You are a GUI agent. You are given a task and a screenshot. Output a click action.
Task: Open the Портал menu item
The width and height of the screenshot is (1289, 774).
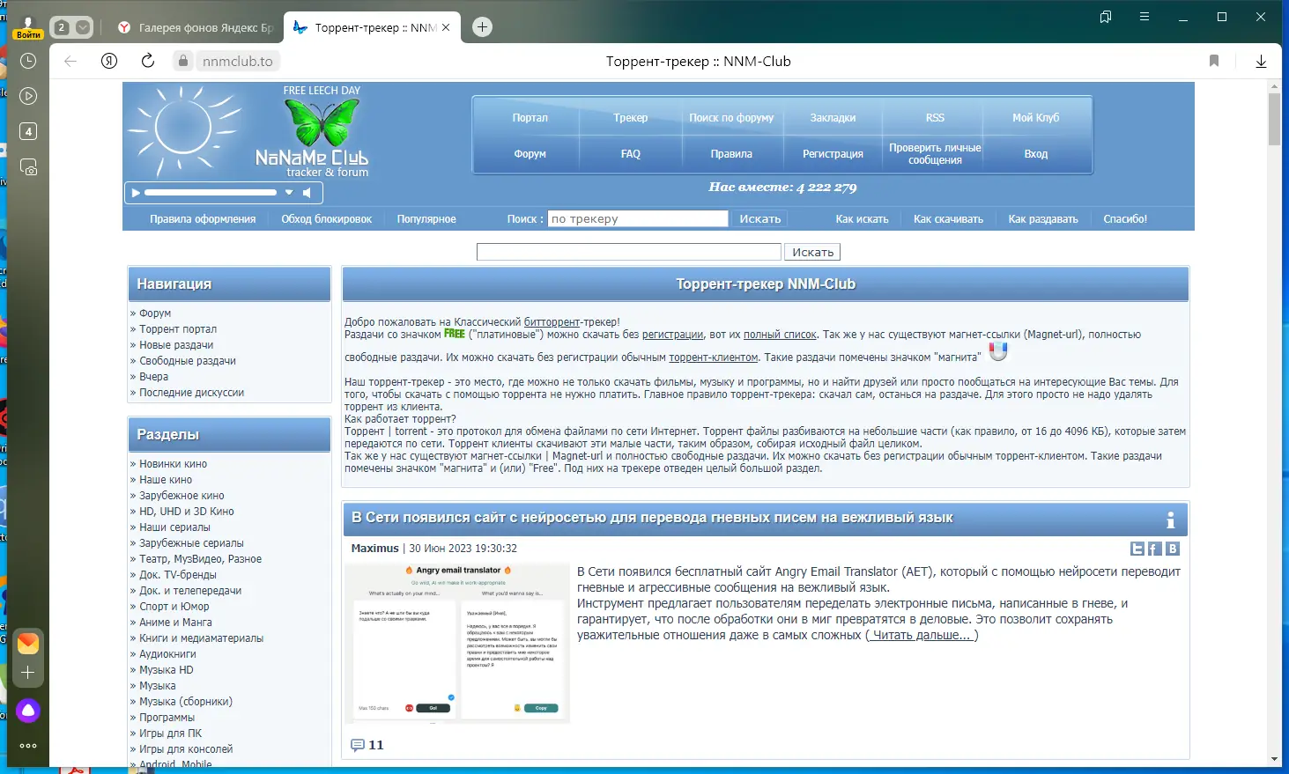[530, 118]
